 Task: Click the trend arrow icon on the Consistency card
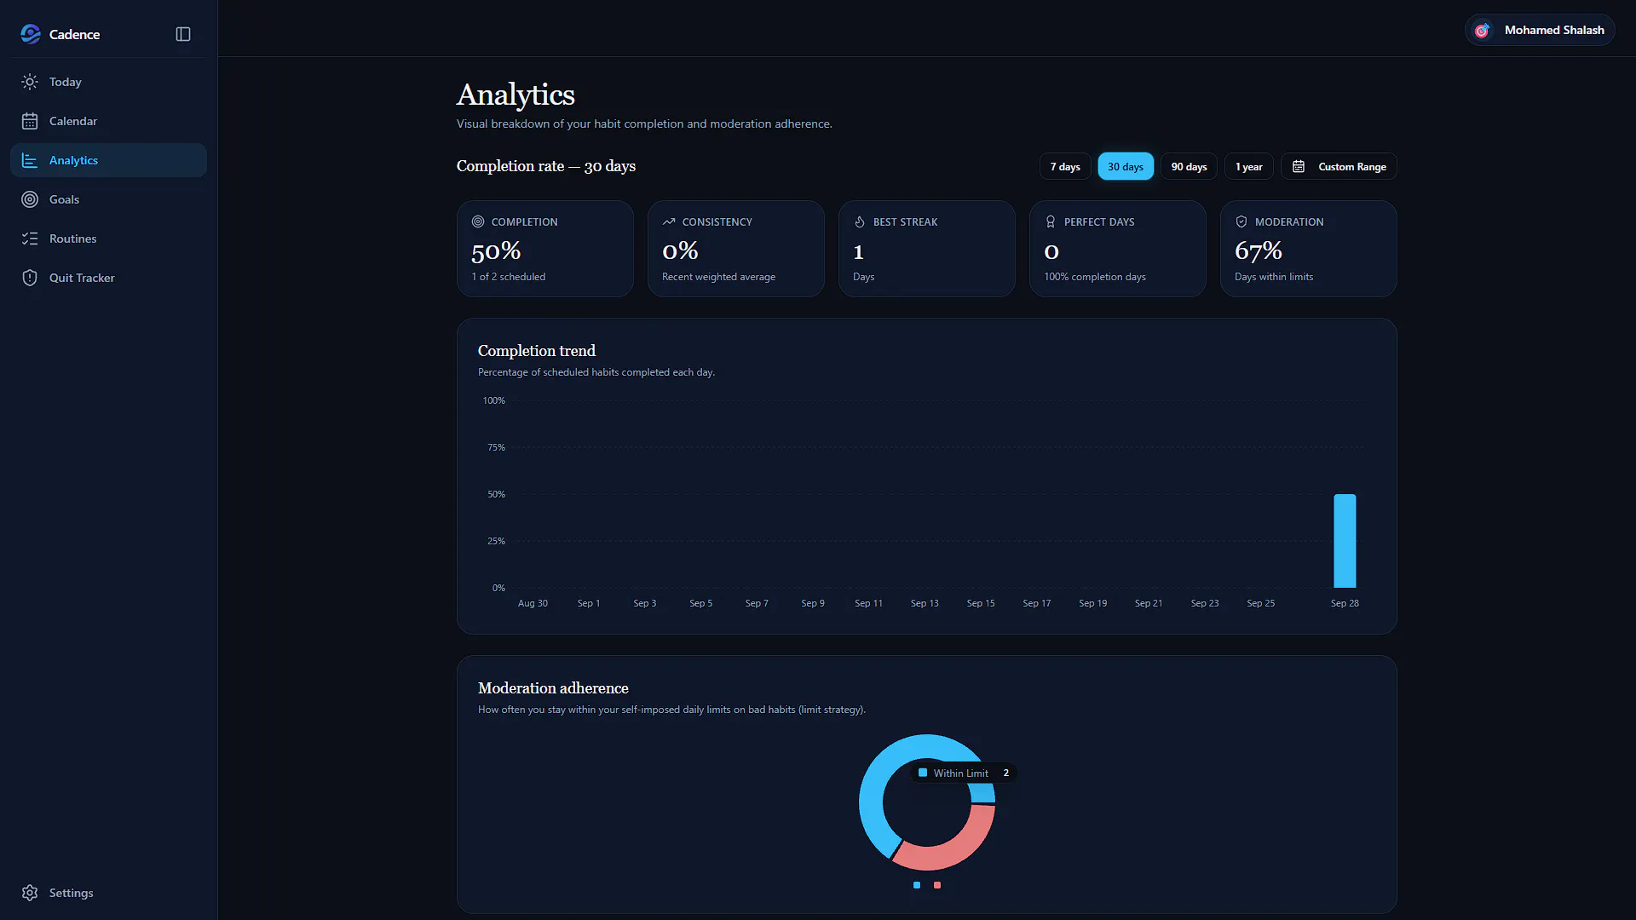click(x=669, y=221)
